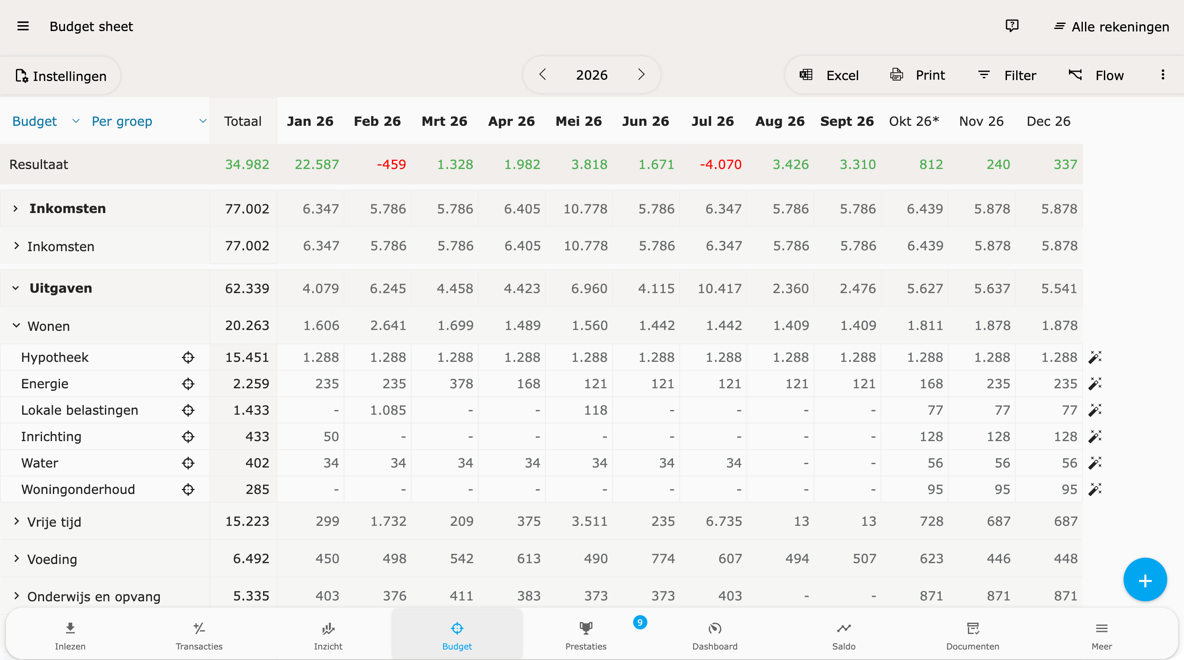The width and height of the screenshot is (1184, 660).
Task: Click the Woningonderhoud target icon
Action: coord(188,490)
